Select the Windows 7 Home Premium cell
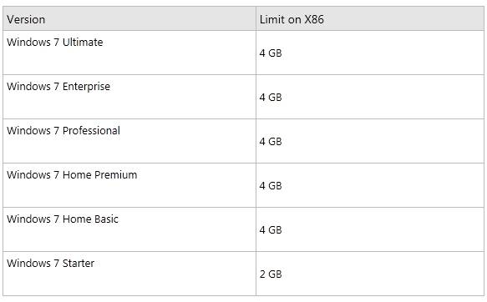The image size is (487, 302). point(129,185)
